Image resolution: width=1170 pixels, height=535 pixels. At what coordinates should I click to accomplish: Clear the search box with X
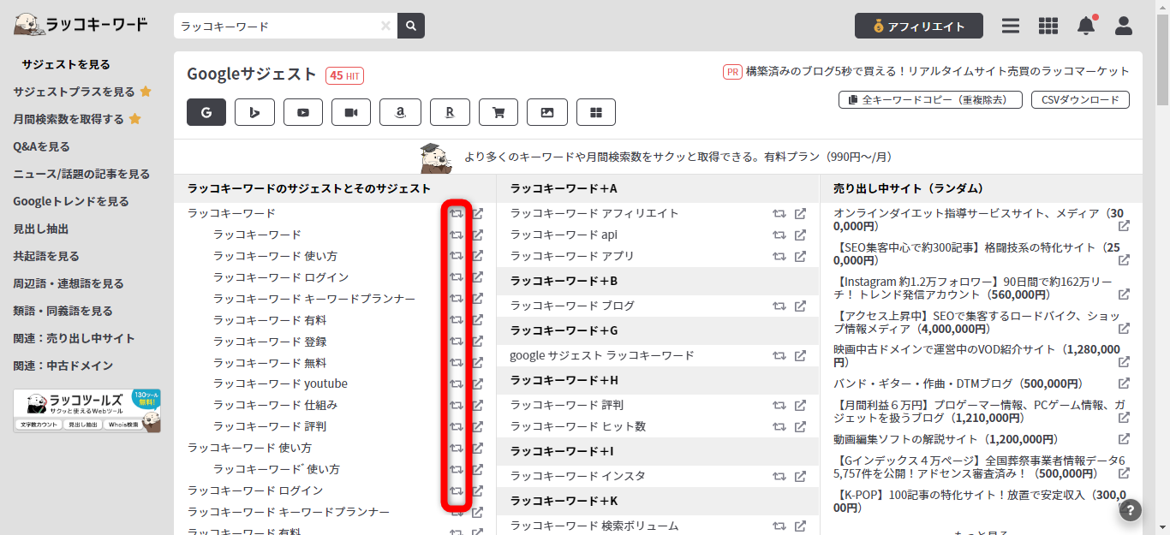pos(385,26)
